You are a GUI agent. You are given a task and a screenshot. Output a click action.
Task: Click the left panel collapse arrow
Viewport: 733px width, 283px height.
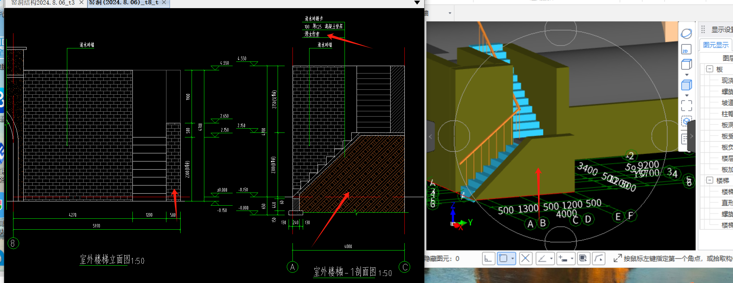click(x=430, y=136)
